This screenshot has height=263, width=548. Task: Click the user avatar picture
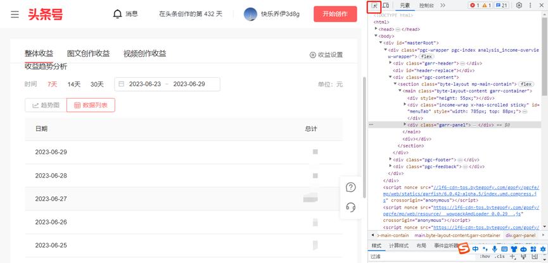tap(250, 14)
